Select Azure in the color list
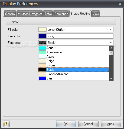Screen dimensions: 124x129 click(x=74, y=57)
